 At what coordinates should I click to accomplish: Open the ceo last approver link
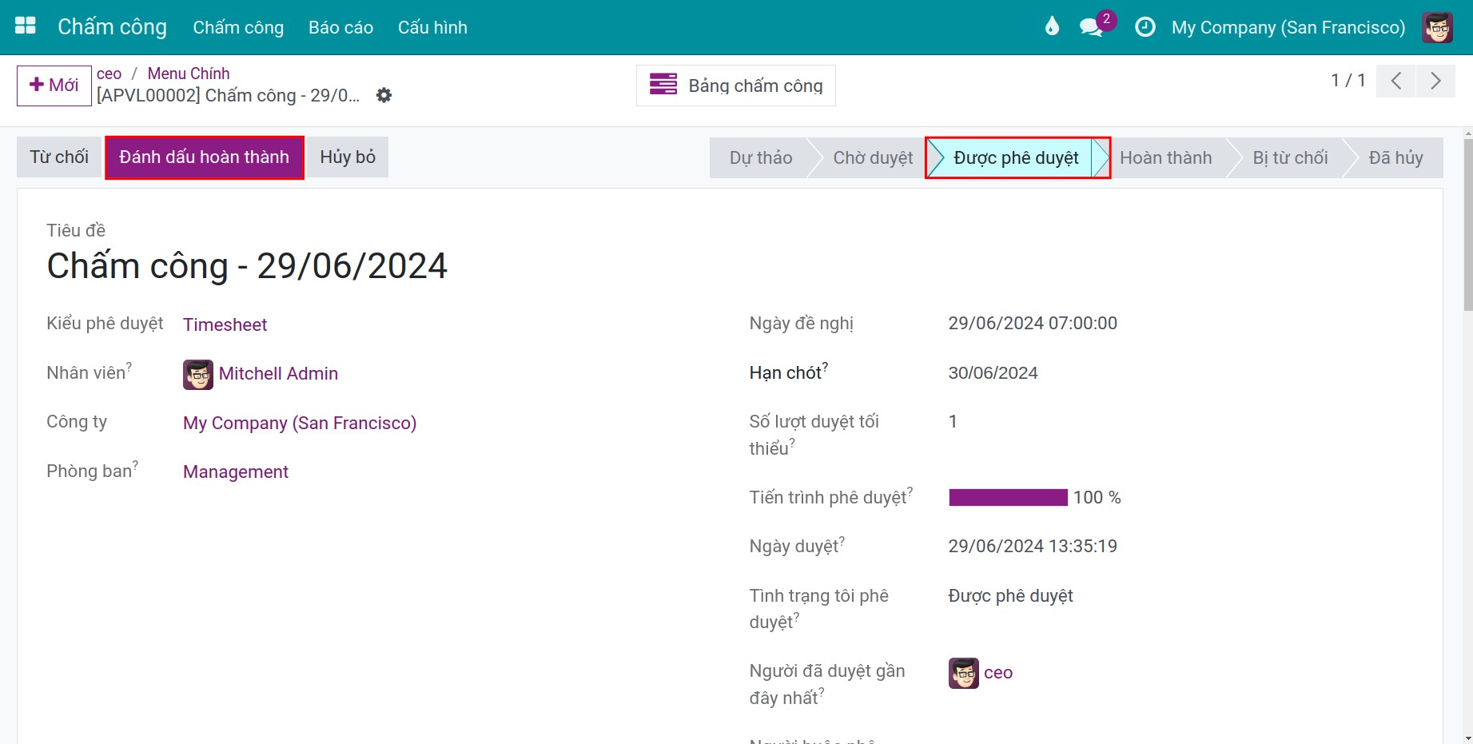coord(998,673)
